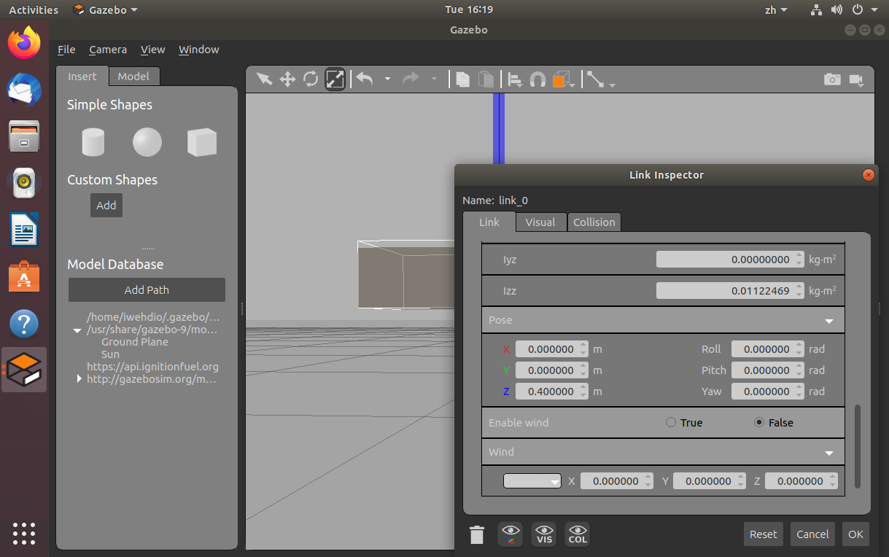Image resolution: width=889 pixels, height=557 pixels.
Task: Collapse the /usr/share/gazebo-9 model tree
Action: (77, 330)
